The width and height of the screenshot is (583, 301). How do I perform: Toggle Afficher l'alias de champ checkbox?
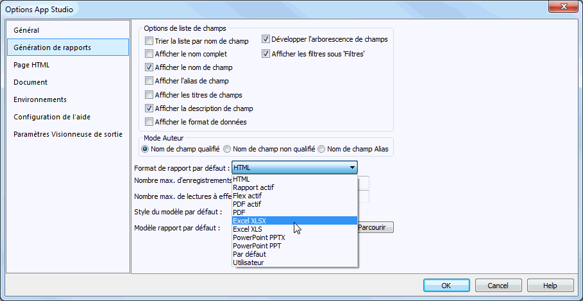149,80
